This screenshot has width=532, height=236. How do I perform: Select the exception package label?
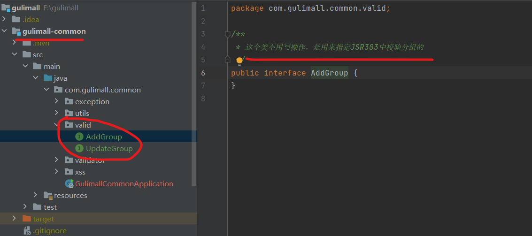coord(93,102)
